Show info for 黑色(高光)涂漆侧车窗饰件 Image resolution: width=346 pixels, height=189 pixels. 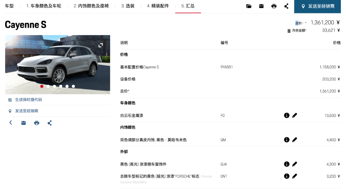coord(287,164)
